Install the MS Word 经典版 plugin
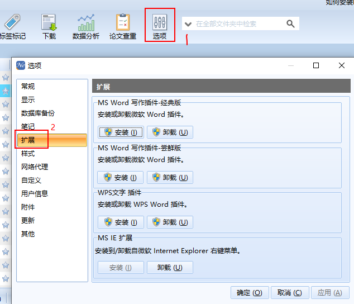 [x=121, y=132]
